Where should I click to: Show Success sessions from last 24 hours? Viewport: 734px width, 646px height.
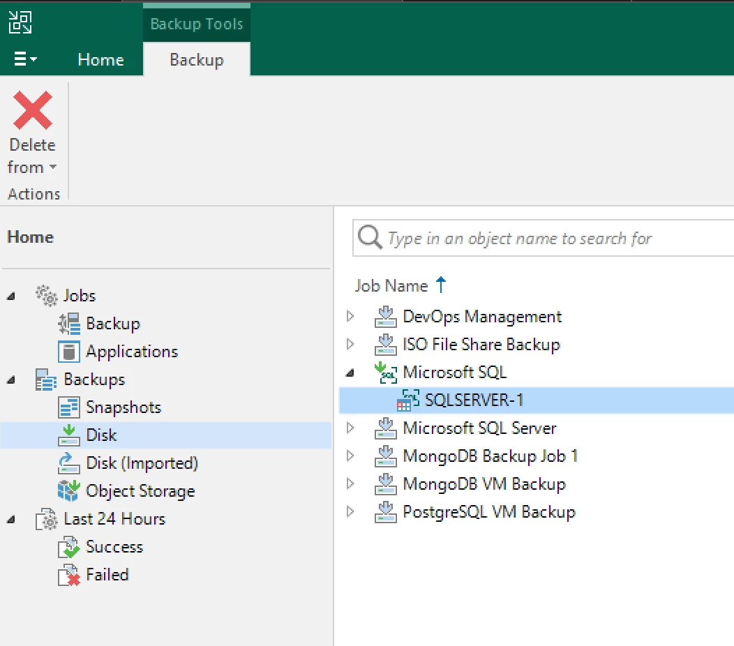[114, 547]
